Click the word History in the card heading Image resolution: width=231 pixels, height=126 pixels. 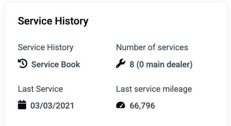click(x=72, y=21)
